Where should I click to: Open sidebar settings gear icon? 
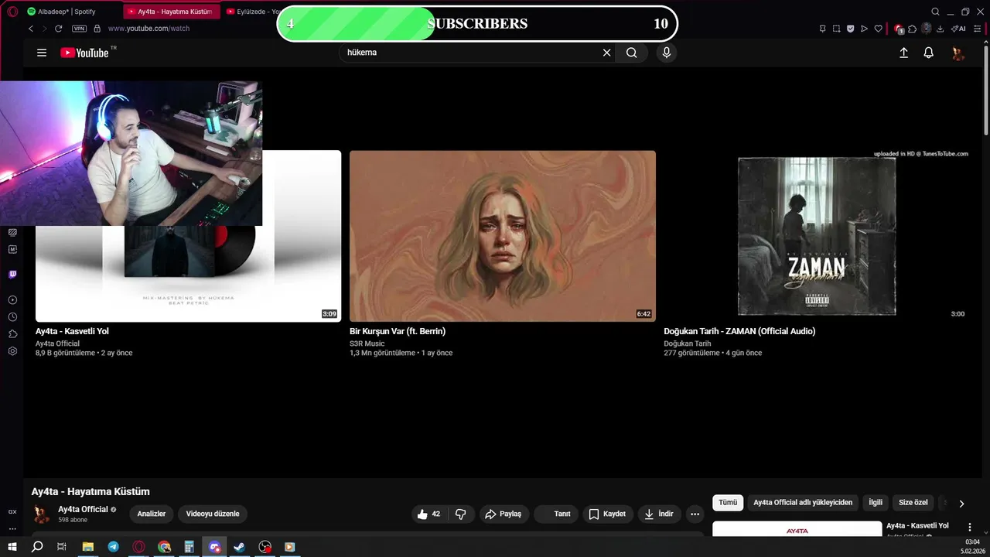(12, 351)
